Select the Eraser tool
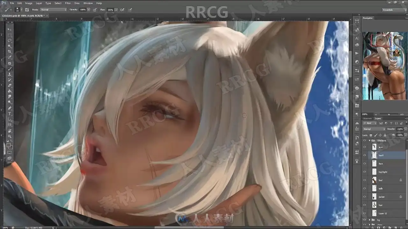The height and width of the screenshot is (229, 408). 10,86
